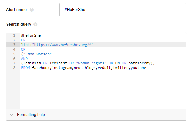Open the Formatting help section label
Image resolution: width=190 pixels, height=124 pixels.
(31, 115)
